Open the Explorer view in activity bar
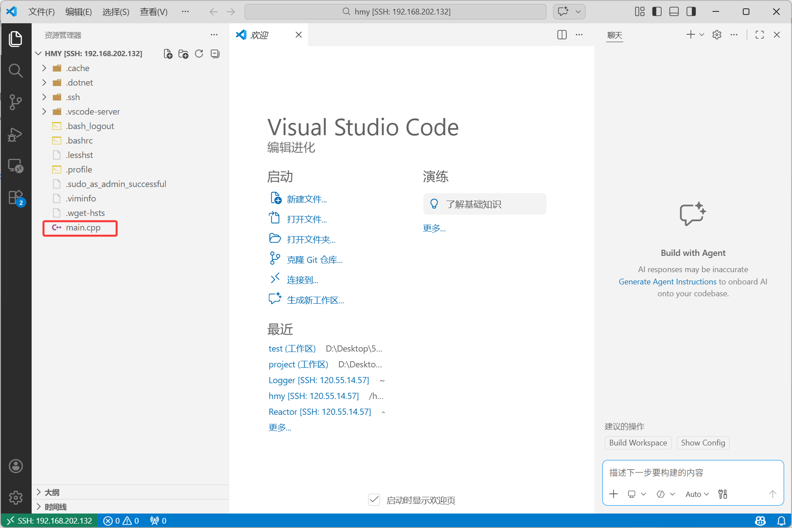The height and width of the screenshot is (528, 792). (16, 39)
